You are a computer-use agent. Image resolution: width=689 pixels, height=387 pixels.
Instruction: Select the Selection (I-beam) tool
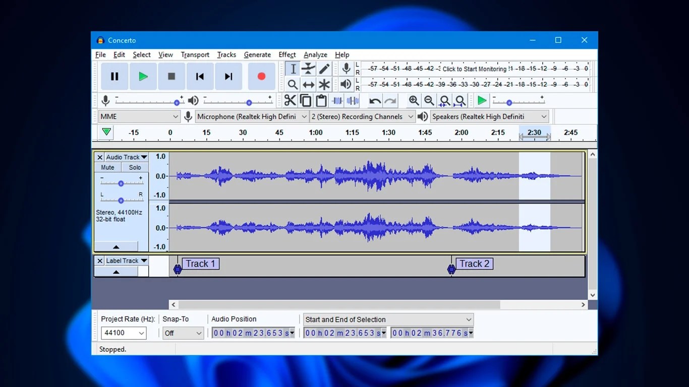[x=293, y=69]
